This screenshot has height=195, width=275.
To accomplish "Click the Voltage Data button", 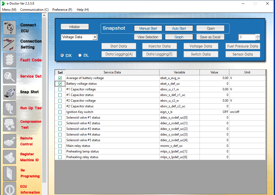I will coord(201,46).
